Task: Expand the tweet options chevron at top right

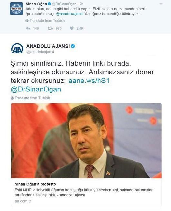Action: (x=161, y=4)
